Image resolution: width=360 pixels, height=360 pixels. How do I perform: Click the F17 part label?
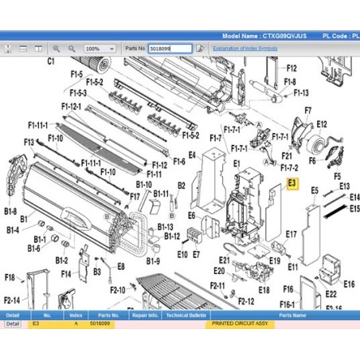[135, 197]
